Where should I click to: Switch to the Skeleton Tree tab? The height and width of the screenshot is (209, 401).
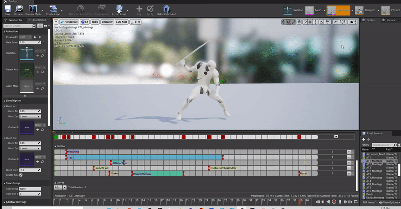click(x=14, y=20)
